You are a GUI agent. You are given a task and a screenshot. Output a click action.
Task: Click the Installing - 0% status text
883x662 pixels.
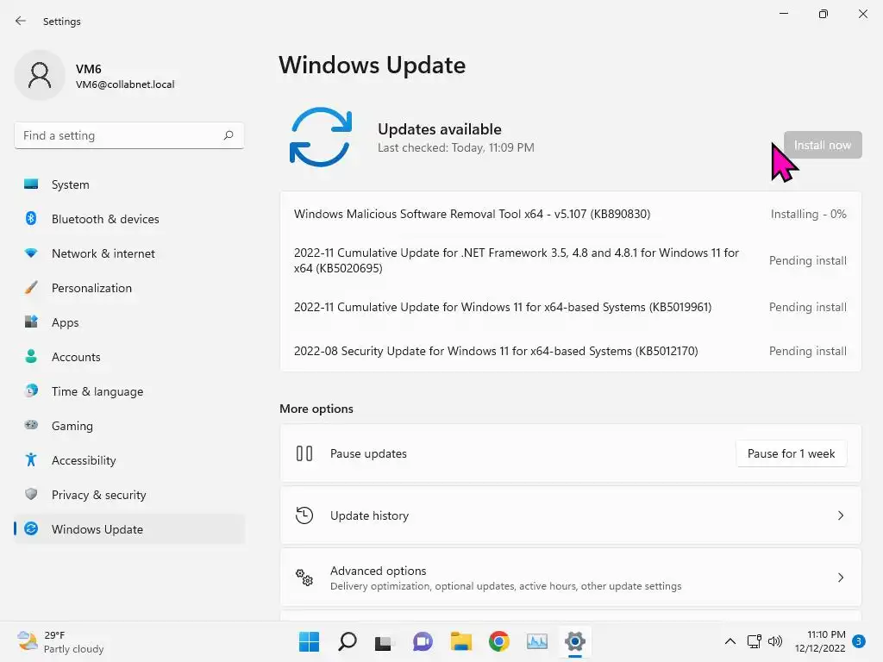[x=808, y=214]
